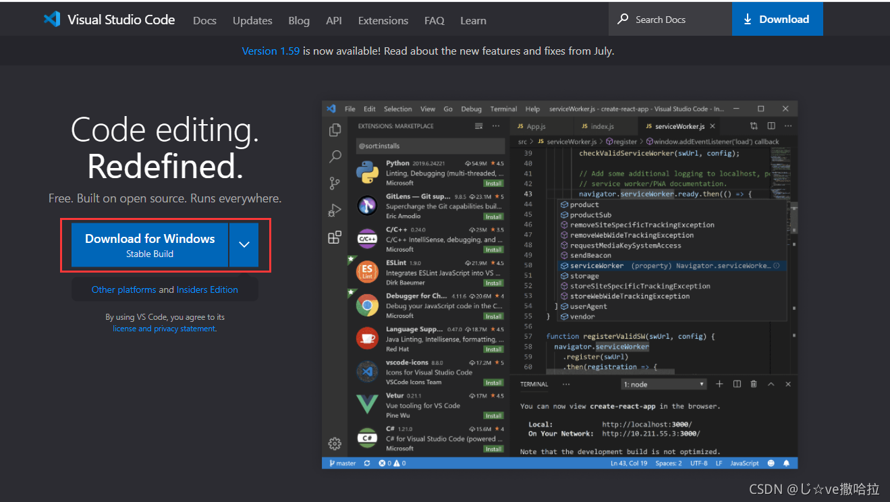Click 'UTF-8' encoding in status bar
This screenshot has height=502, width=890.
coord(698,464)
